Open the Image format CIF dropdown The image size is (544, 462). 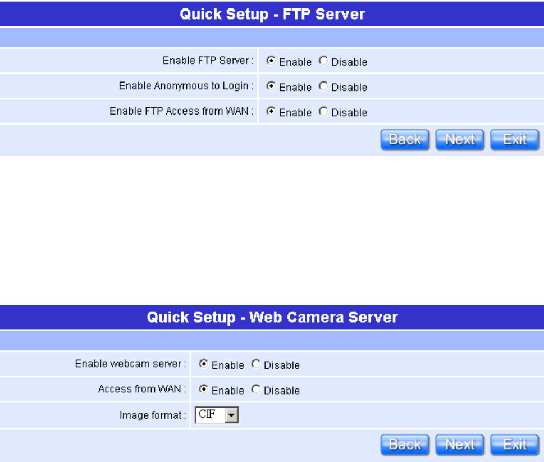pos(217,415)
